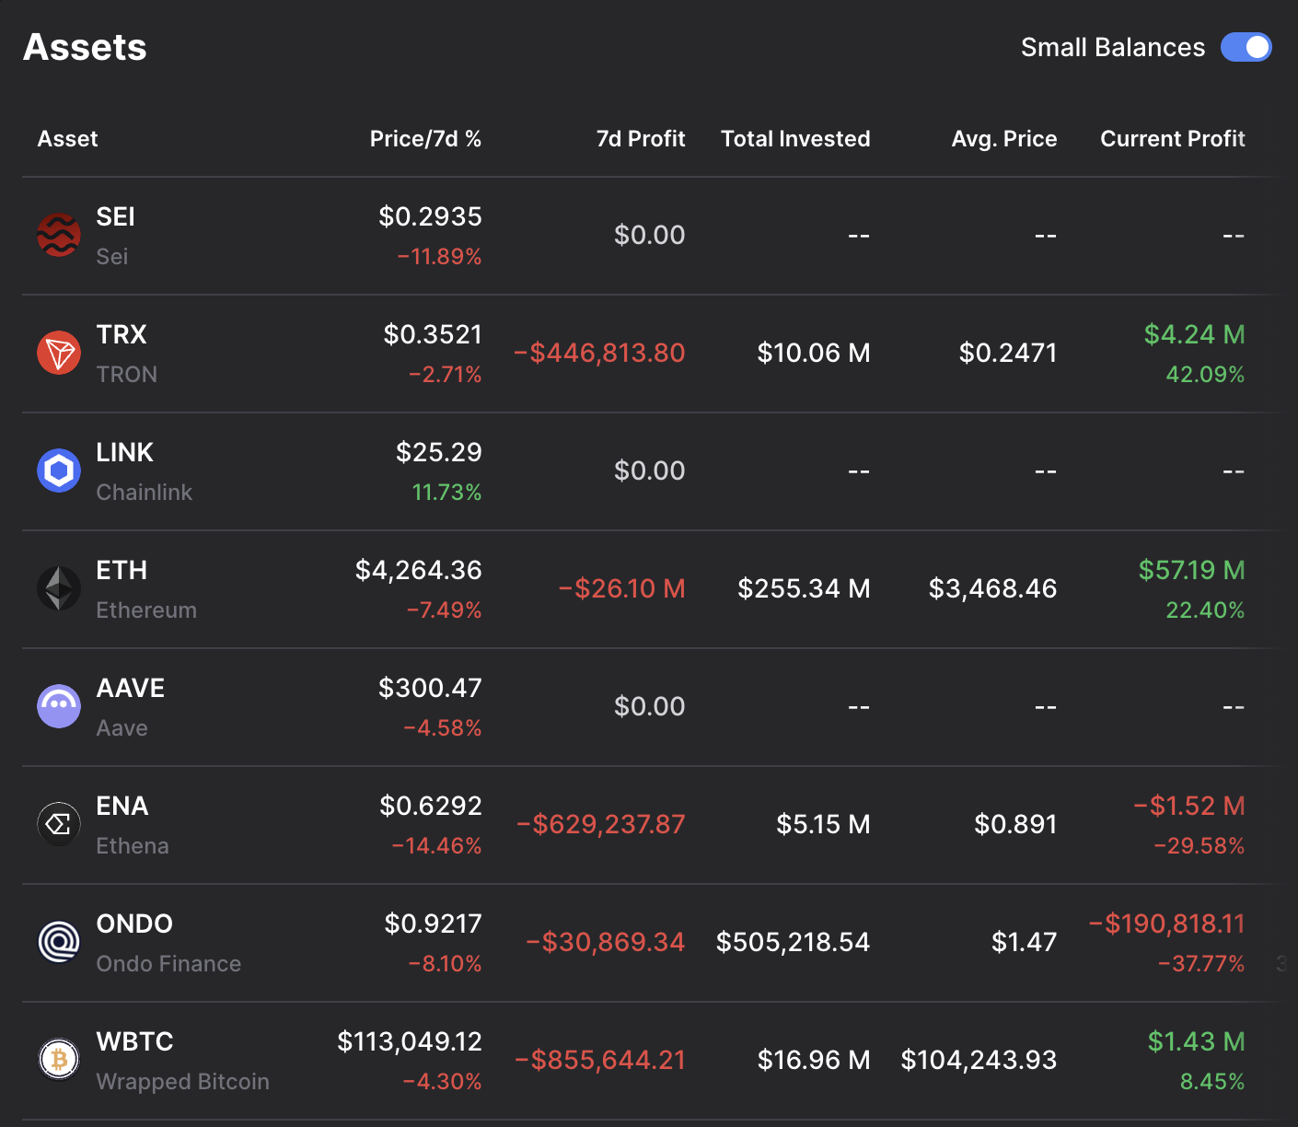Sort by Total Invested column header
Viewport: 1298px width, 1127px height.
[x=795, y=139]
